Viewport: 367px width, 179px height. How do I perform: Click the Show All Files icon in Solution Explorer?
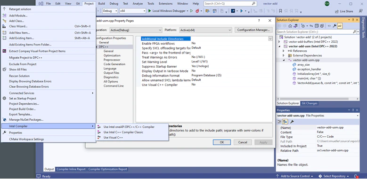pyautogui.click(x=322, y=26)
